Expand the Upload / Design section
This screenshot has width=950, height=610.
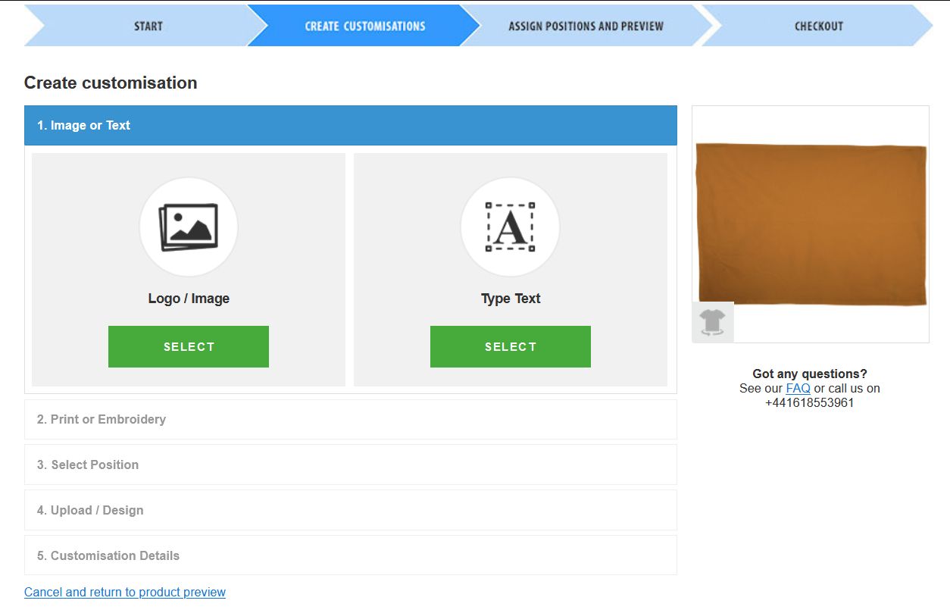tap(350, 510)
